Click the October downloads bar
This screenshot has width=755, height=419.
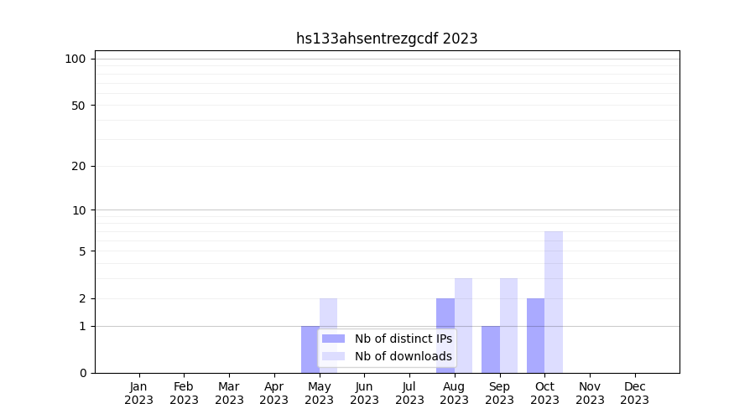tap(554, 302)
